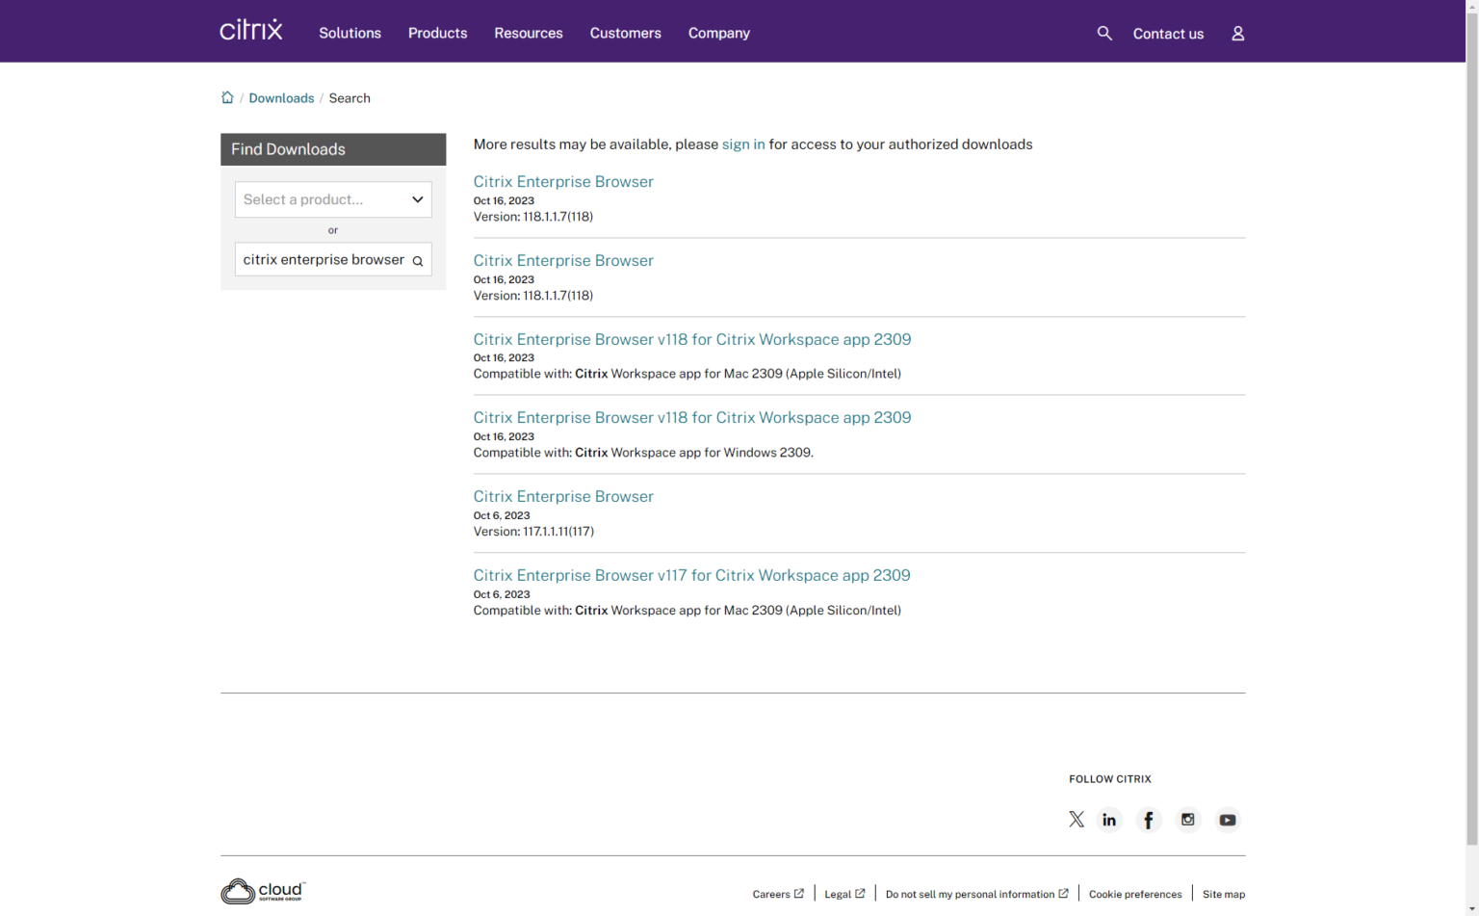This screenshot has width=1479, height=916.
Task: Submit search with the search box magnifier
Action: pyautogui.click(x=418, y=261)
